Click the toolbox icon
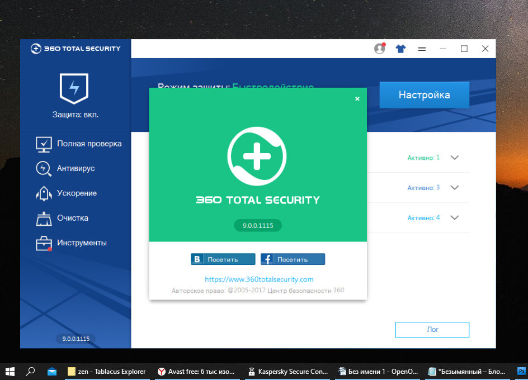Screen dimensions: 528x380 (44, 243)
